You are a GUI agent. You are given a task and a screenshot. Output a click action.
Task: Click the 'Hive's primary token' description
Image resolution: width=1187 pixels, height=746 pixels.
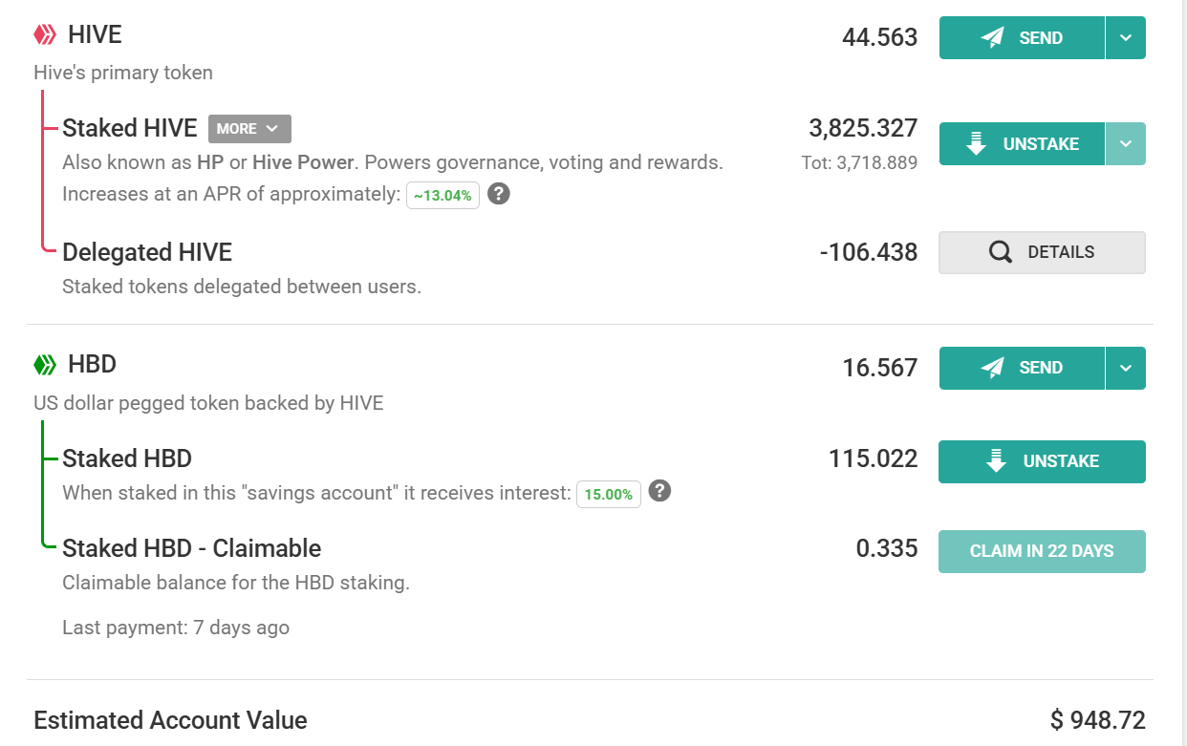(123, 73)
